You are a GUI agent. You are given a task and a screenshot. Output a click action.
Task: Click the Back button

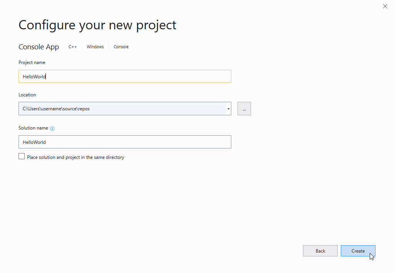[320, 251]
